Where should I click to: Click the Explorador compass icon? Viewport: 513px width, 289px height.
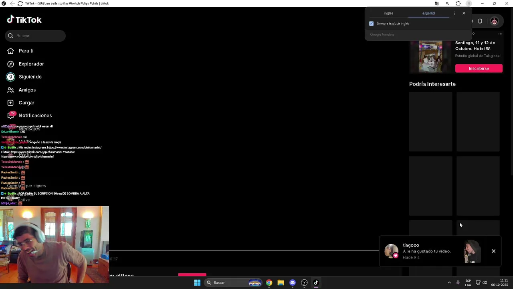click(11, 64)
